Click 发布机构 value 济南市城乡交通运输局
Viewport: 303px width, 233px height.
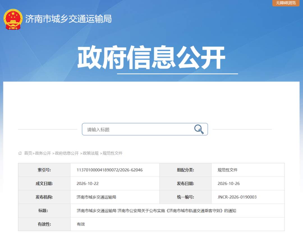click(96, 197)
